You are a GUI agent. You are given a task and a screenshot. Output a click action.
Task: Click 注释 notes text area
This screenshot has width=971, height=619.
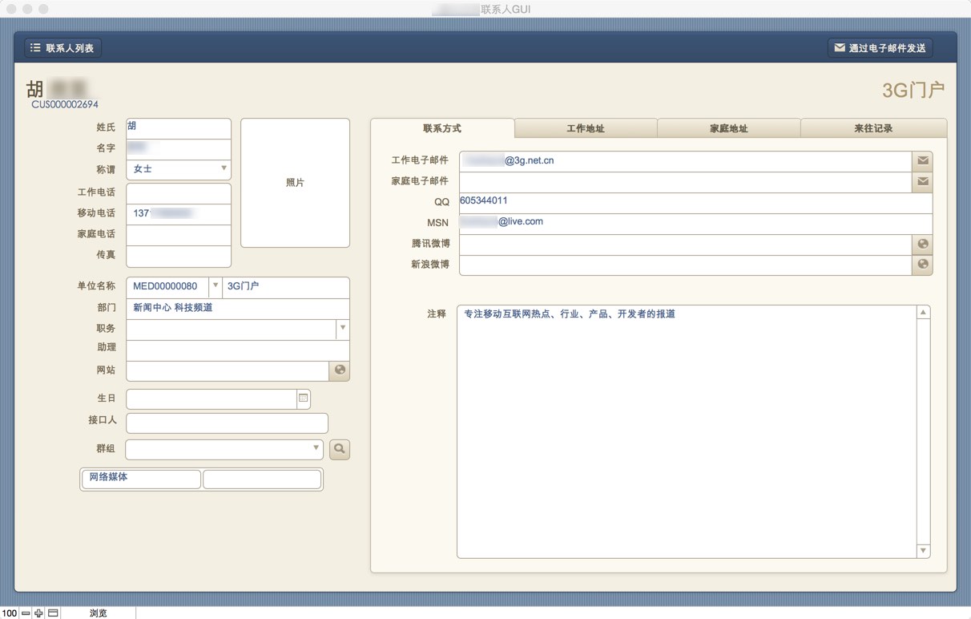687,431
